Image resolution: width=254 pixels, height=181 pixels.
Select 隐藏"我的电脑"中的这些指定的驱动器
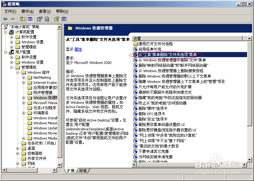pos(170,97)
